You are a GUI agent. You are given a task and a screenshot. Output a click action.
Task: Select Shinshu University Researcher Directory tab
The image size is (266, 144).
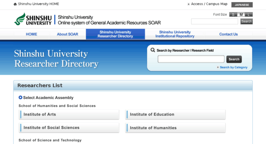[x=115, y=34]
